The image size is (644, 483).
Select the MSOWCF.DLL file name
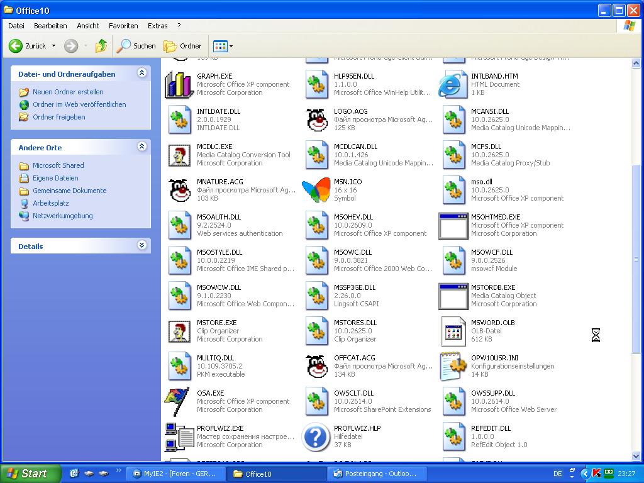point(492,252)
